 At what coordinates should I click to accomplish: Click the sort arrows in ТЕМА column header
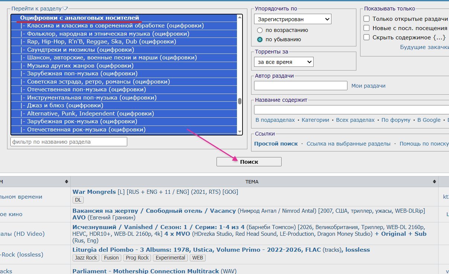pyautogui.click(x=434, y=182)
